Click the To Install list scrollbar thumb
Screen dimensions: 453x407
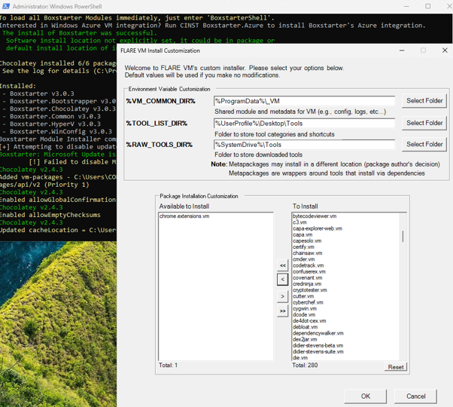click(x=403, y=237)
